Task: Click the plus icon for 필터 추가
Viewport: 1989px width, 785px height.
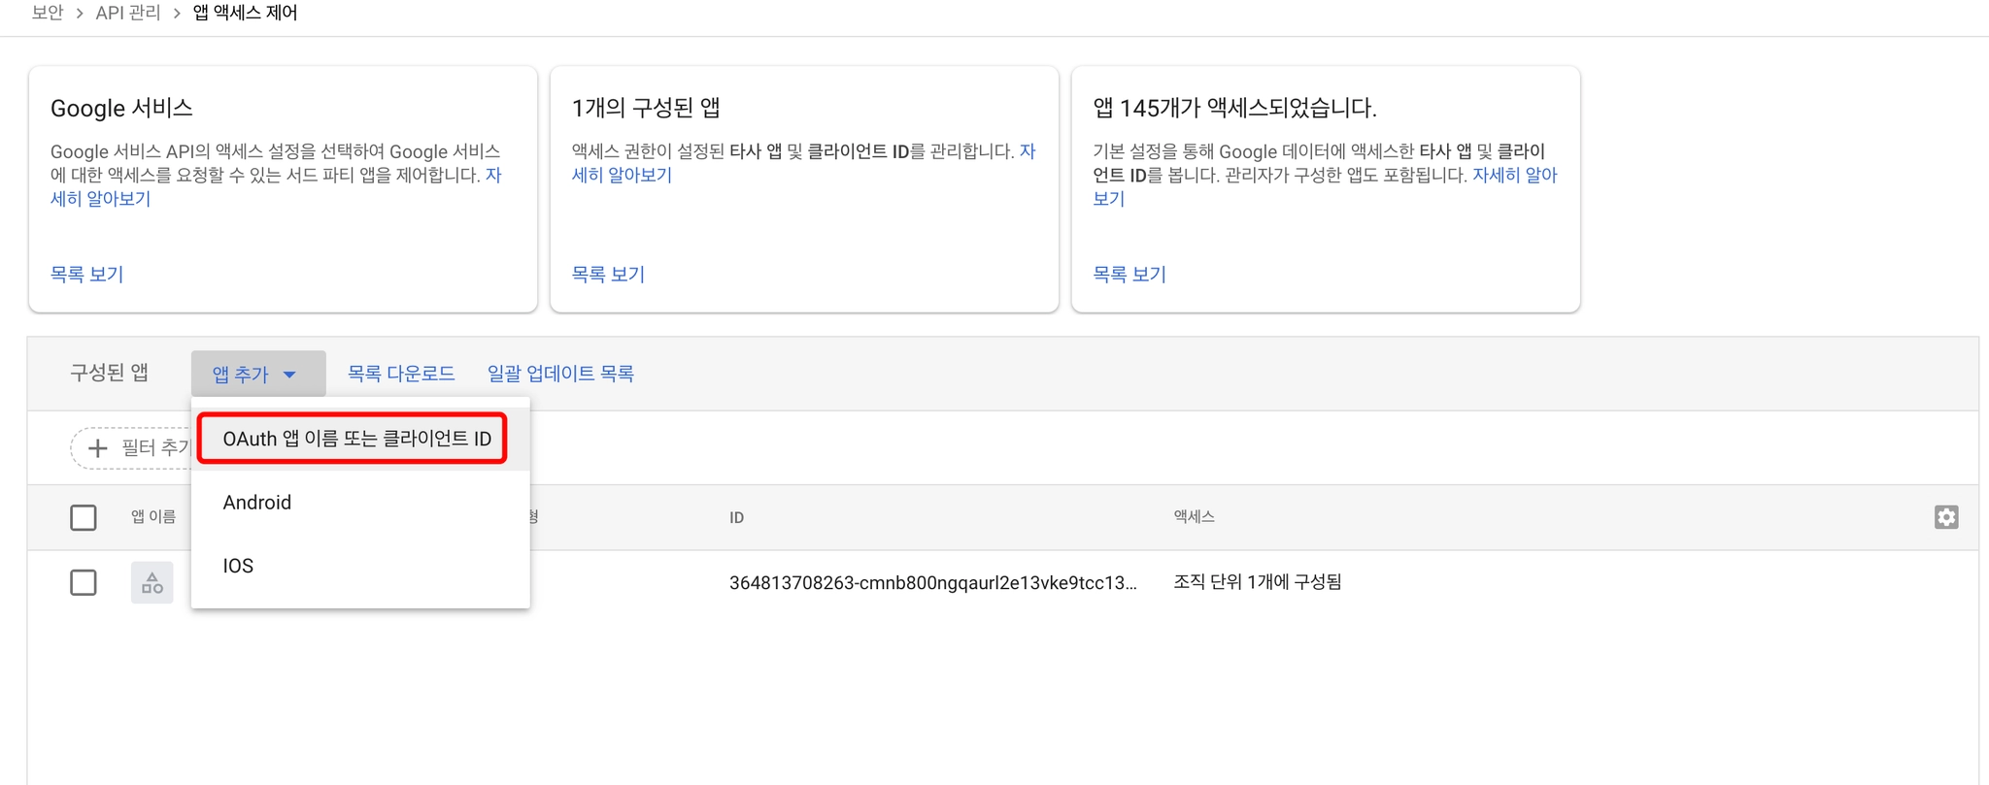Action: coord(97,448)
